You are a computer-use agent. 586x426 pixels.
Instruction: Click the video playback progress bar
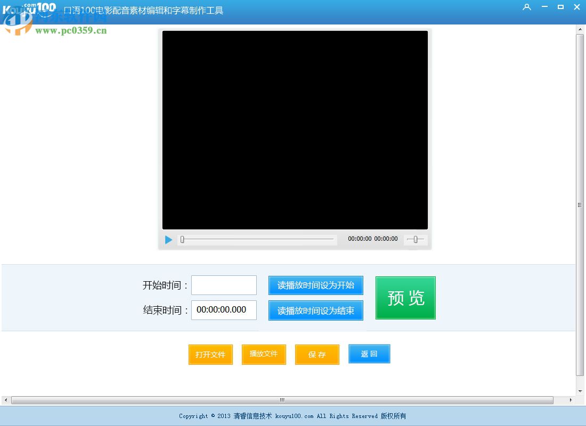click(258, 240)
